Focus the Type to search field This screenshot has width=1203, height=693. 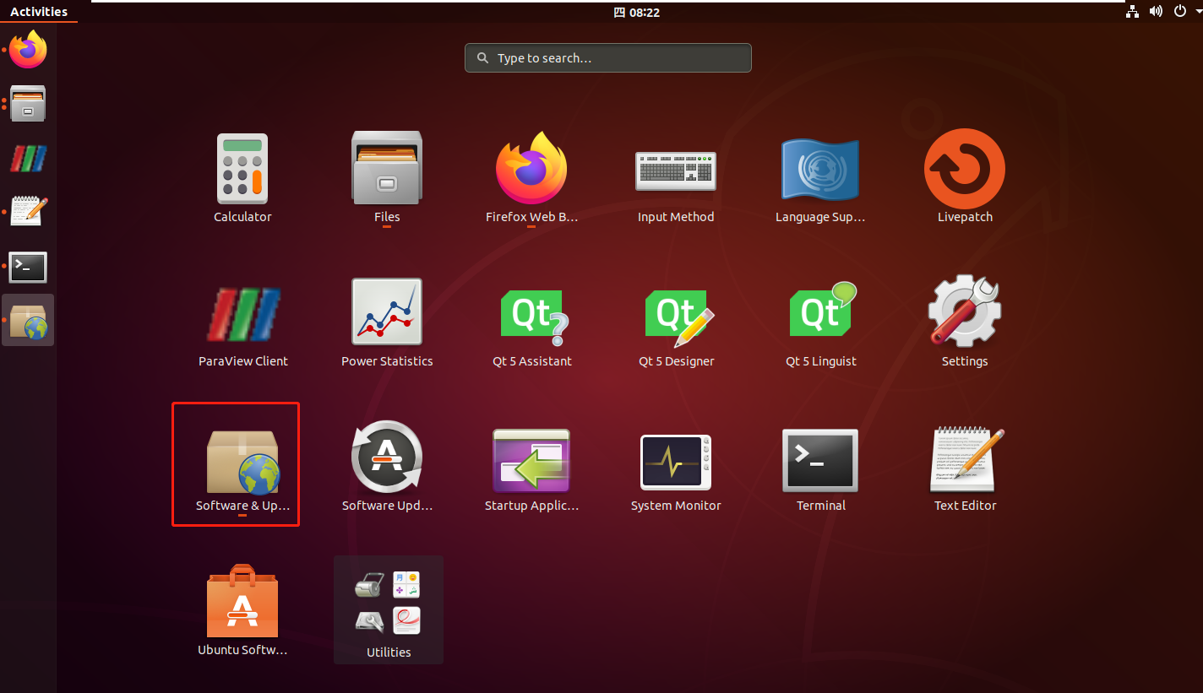point(608,58)
